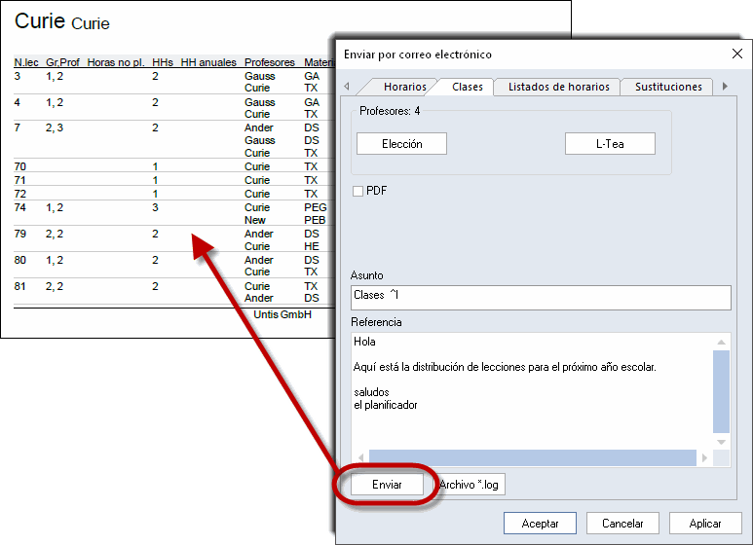Select the Clases tab
The image size is (753, 545).
(x=468, y=87)
